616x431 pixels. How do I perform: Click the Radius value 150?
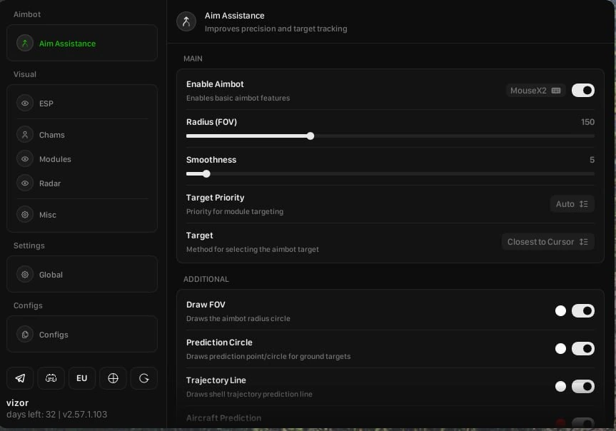(x=587, y=122)
